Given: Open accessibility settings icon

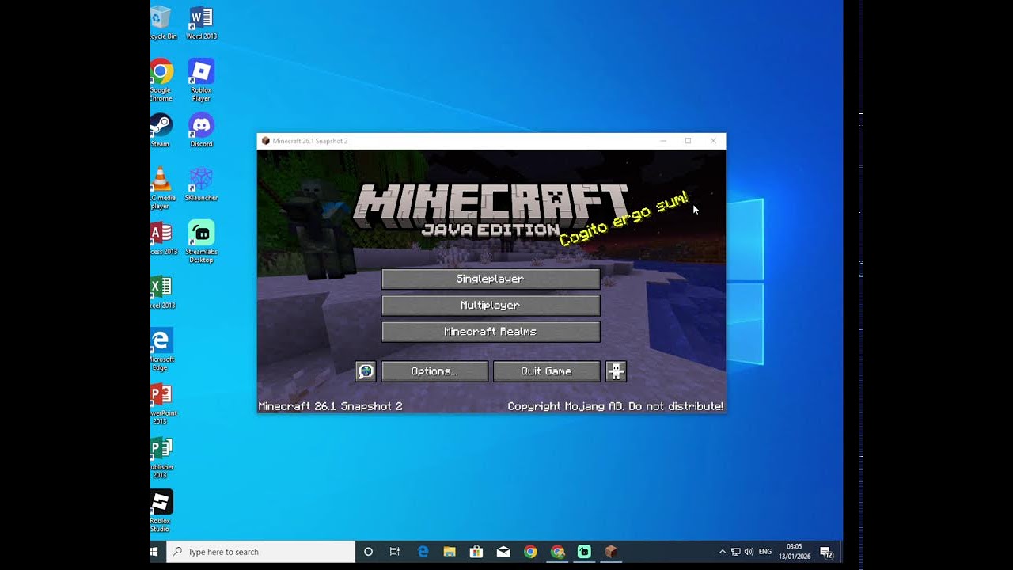Looking at the screenshot, I should [616, 371].
